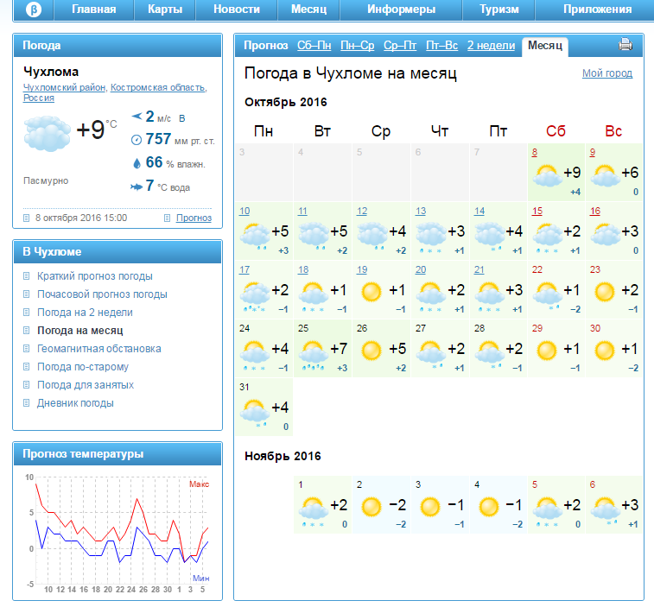Open the Мой город link
This screenshot has width=654, height=607.
pos(606,73)
